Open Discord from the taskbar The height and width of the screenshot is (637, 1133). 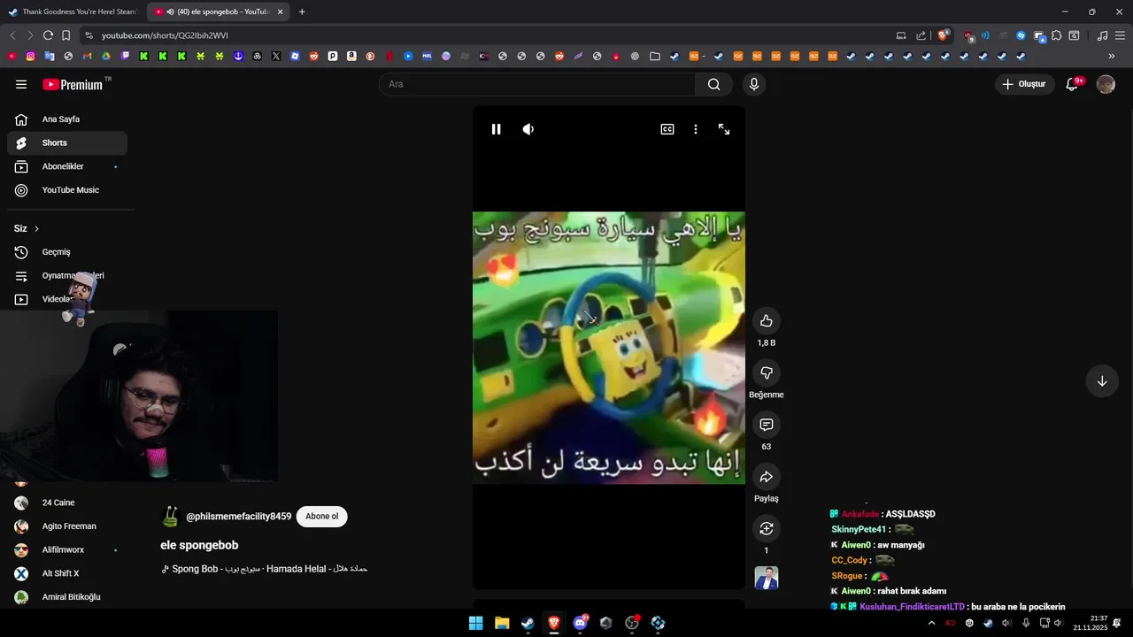580,623
